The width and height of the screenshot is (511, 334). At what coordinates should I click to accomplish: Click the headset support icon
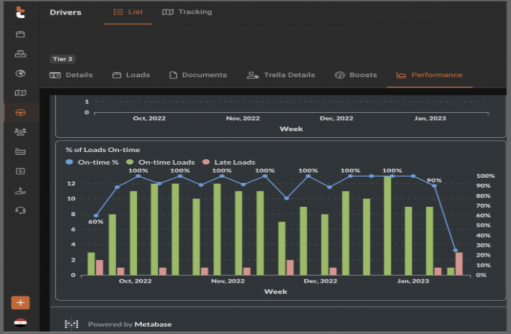tap(20, 210)
